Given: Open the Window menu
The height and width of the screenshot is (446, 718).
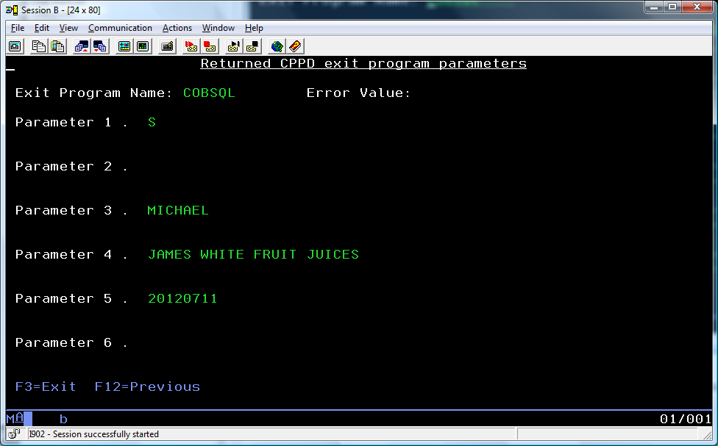Looking at the screenshot, I should [218, 28].
